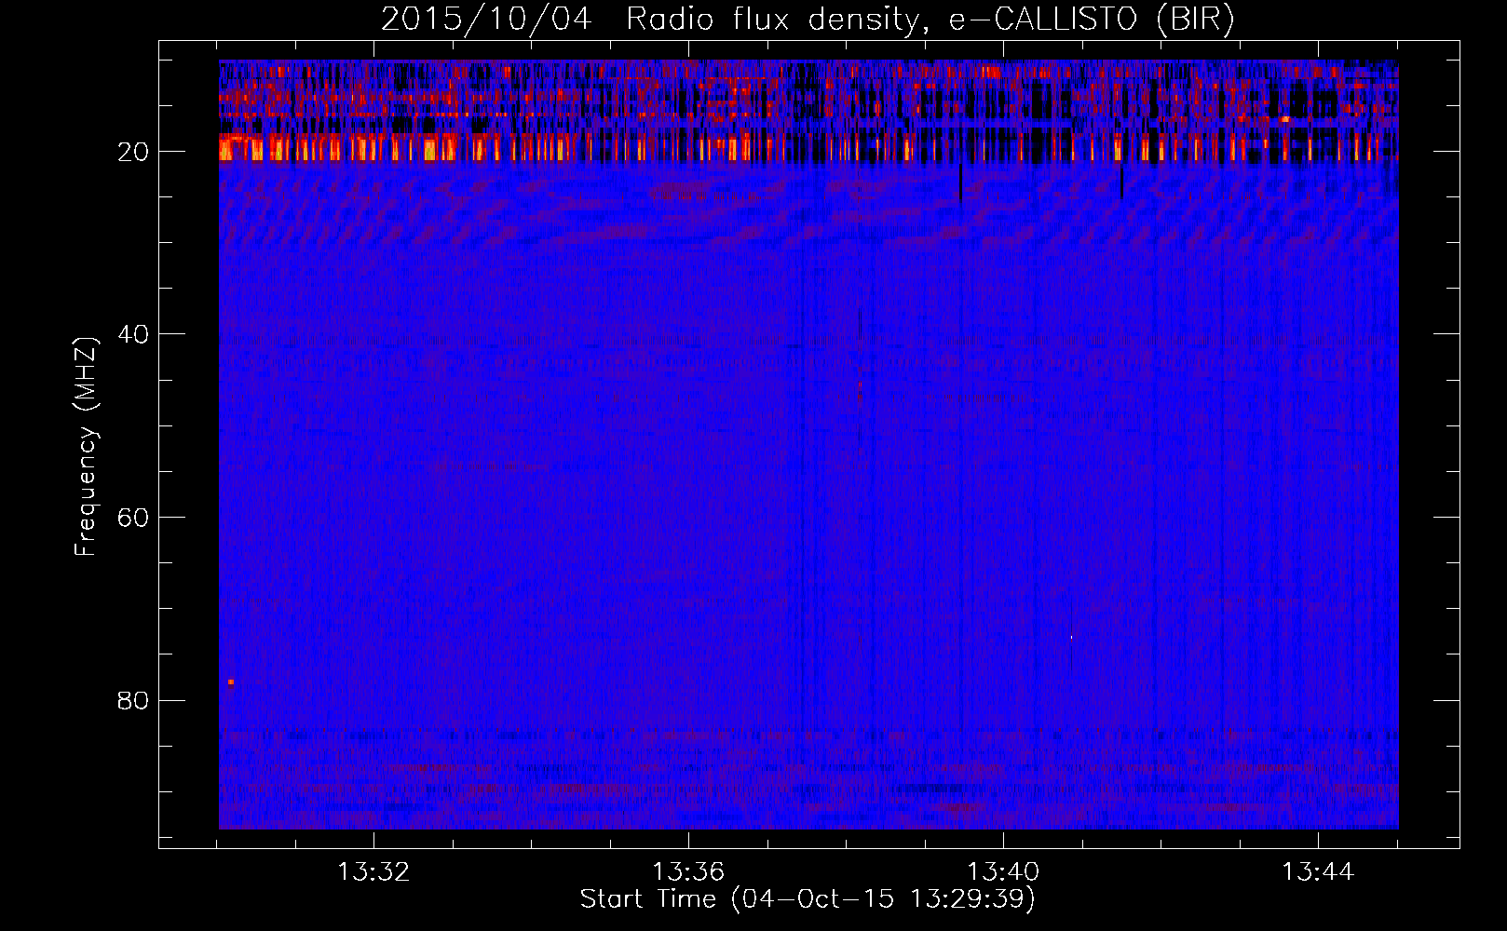This screenshot has width=1507, height=931.
Task: Click the 80 MHz frequency tick label
Action: tap(133, 700)
